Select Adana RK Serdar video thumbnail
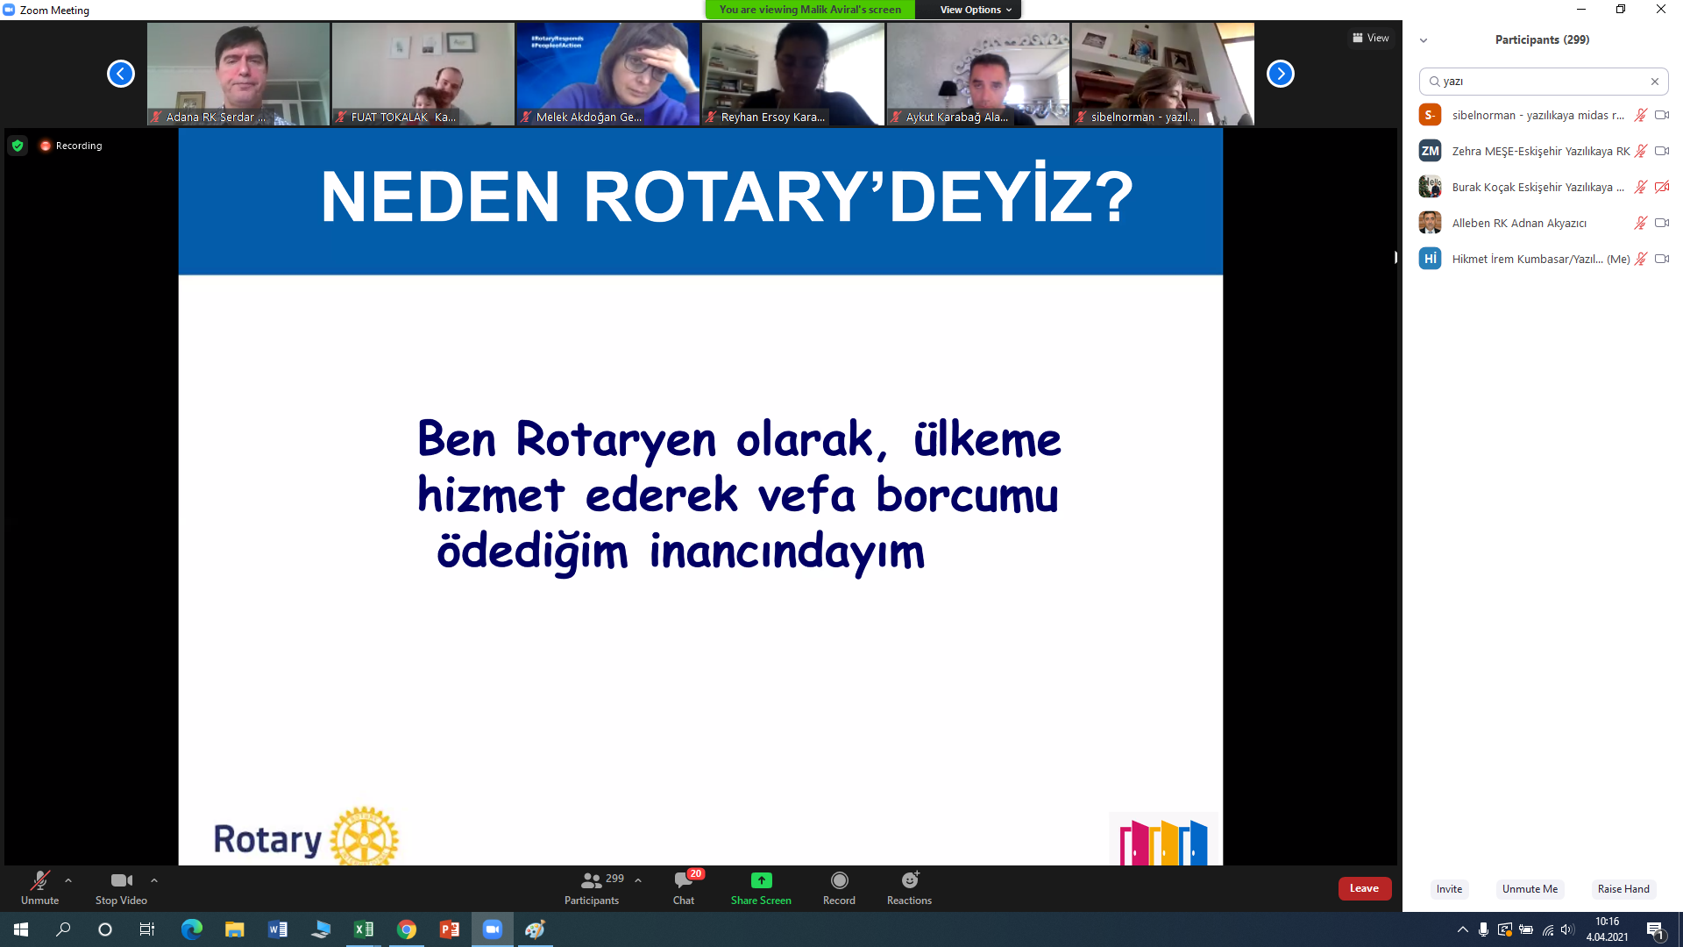Image resolution: width=1683 pixels, height=947 pixels. click(238, 74)
